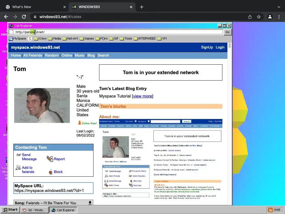Open the Chrome profile menu

(x=270, y=17)
